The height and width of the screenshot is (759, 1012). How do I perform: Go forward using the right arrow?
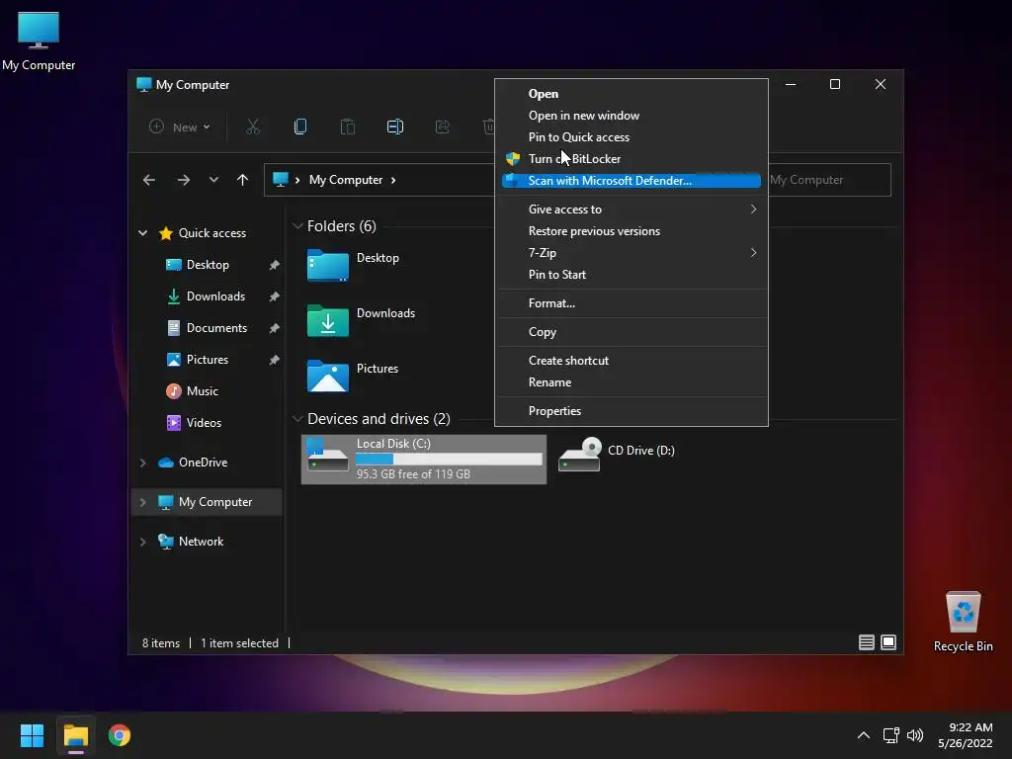point(183,180)
